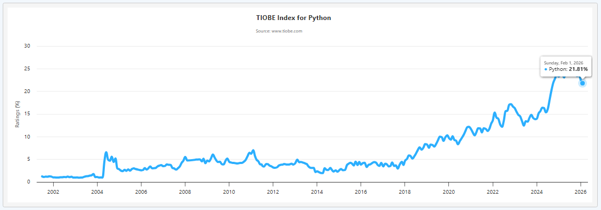
Task: Click the highlighted Feb 2026 data point
Action: tap(582, 83)
